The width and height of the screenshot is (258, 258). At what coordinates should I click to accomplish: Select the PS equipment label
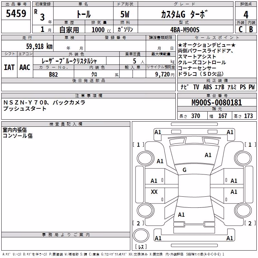(243, 87)
